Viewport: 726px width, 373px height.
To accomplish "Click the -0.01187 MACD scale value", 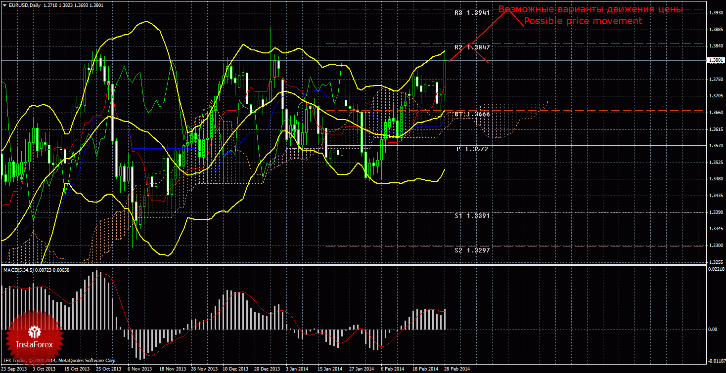I will (717, 360).
